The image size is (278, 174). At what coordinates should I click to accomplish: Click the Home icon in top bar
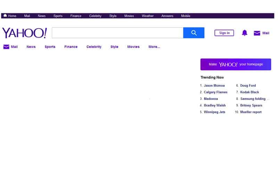click(5, 15)
